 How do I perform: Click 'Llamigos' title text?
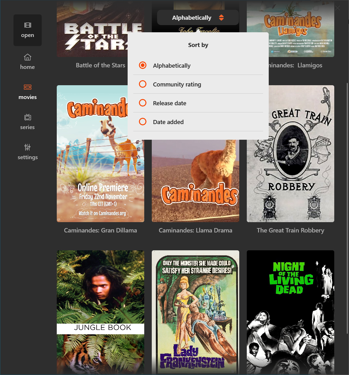pyautogui.click(x=310, y=65)
